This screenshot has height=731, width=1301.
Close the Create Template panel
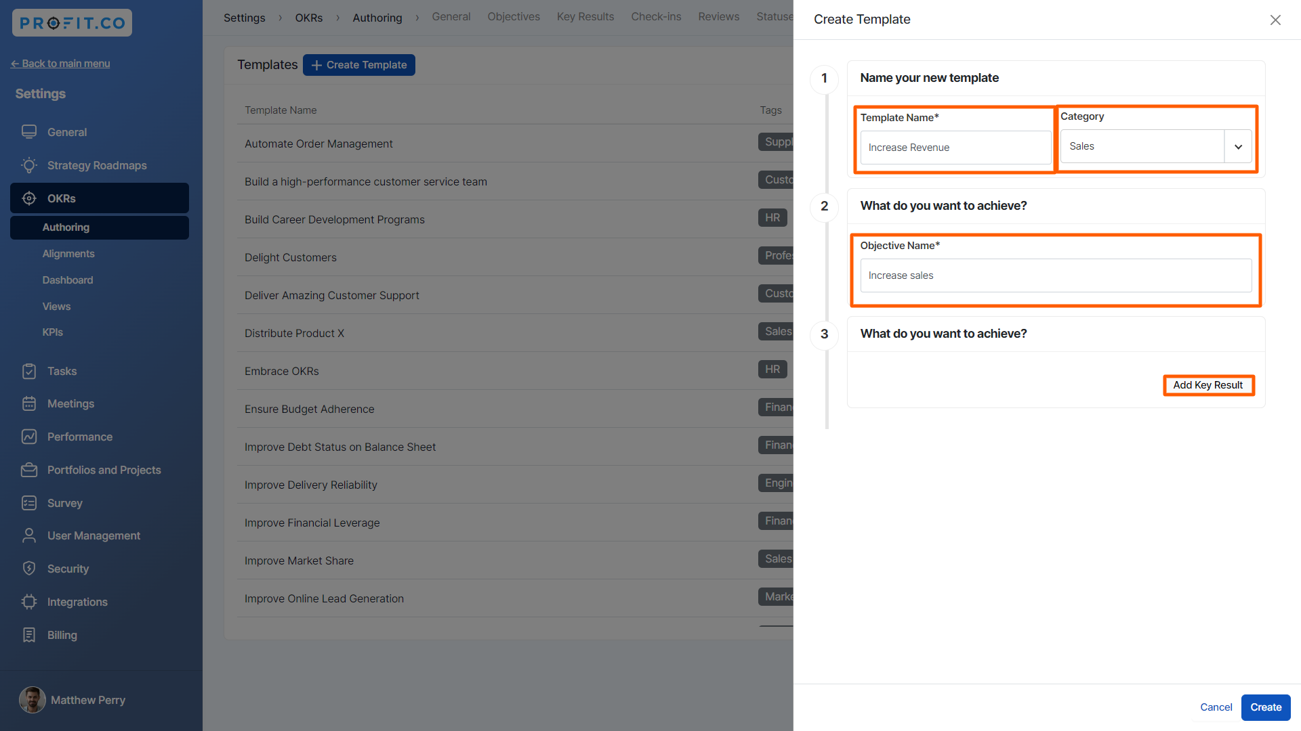1275,20
